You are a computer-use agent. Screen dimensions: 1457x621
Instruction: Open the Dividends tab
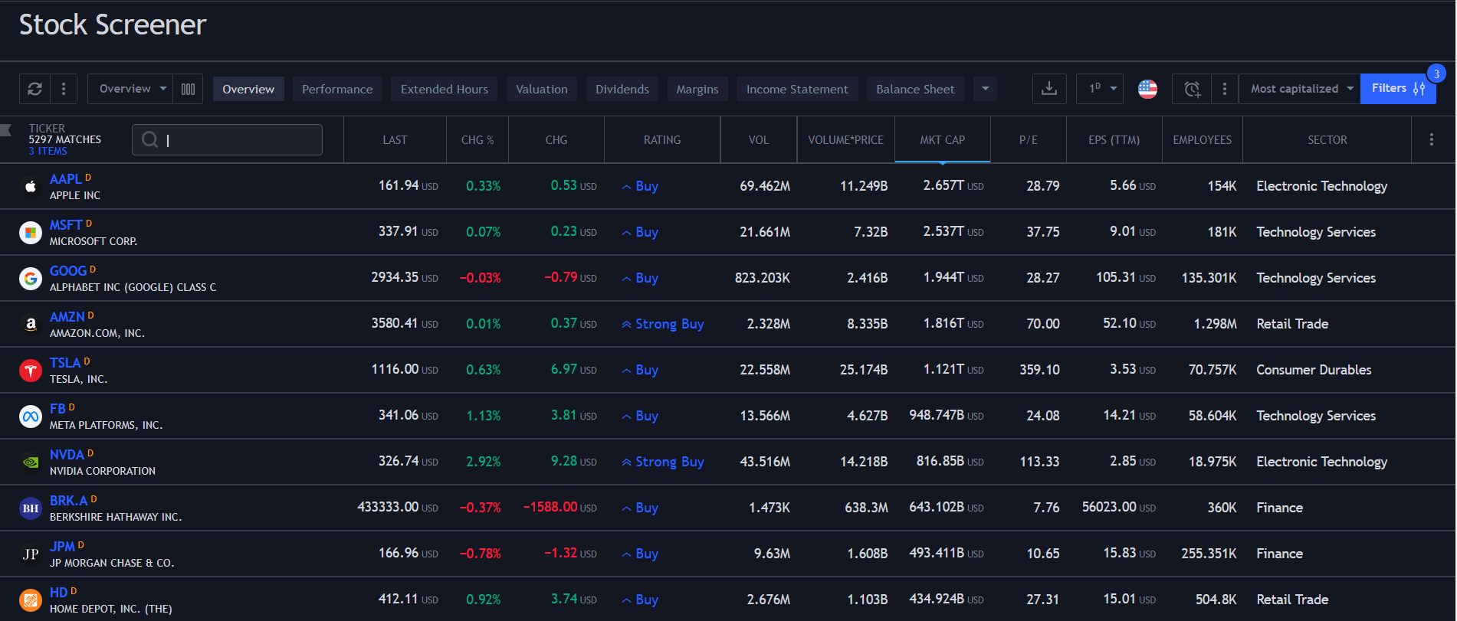point(622,89)
